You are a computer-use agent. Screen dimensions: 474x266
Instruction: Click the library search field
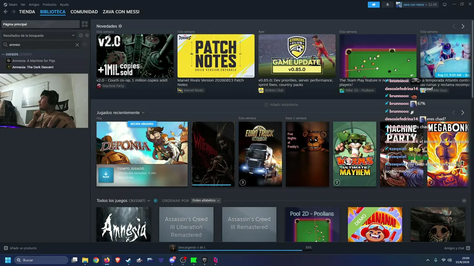pyautogui.click(x=41, y=45)
